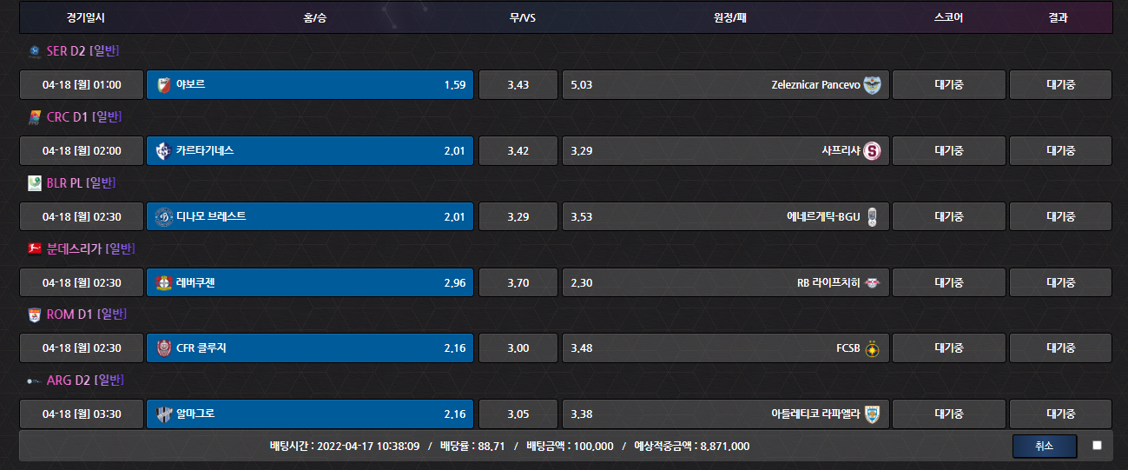This screenshot has height=470, width=1128.
Task: Click the 04-18 03:30 match time cell
Action: point(82,414)
